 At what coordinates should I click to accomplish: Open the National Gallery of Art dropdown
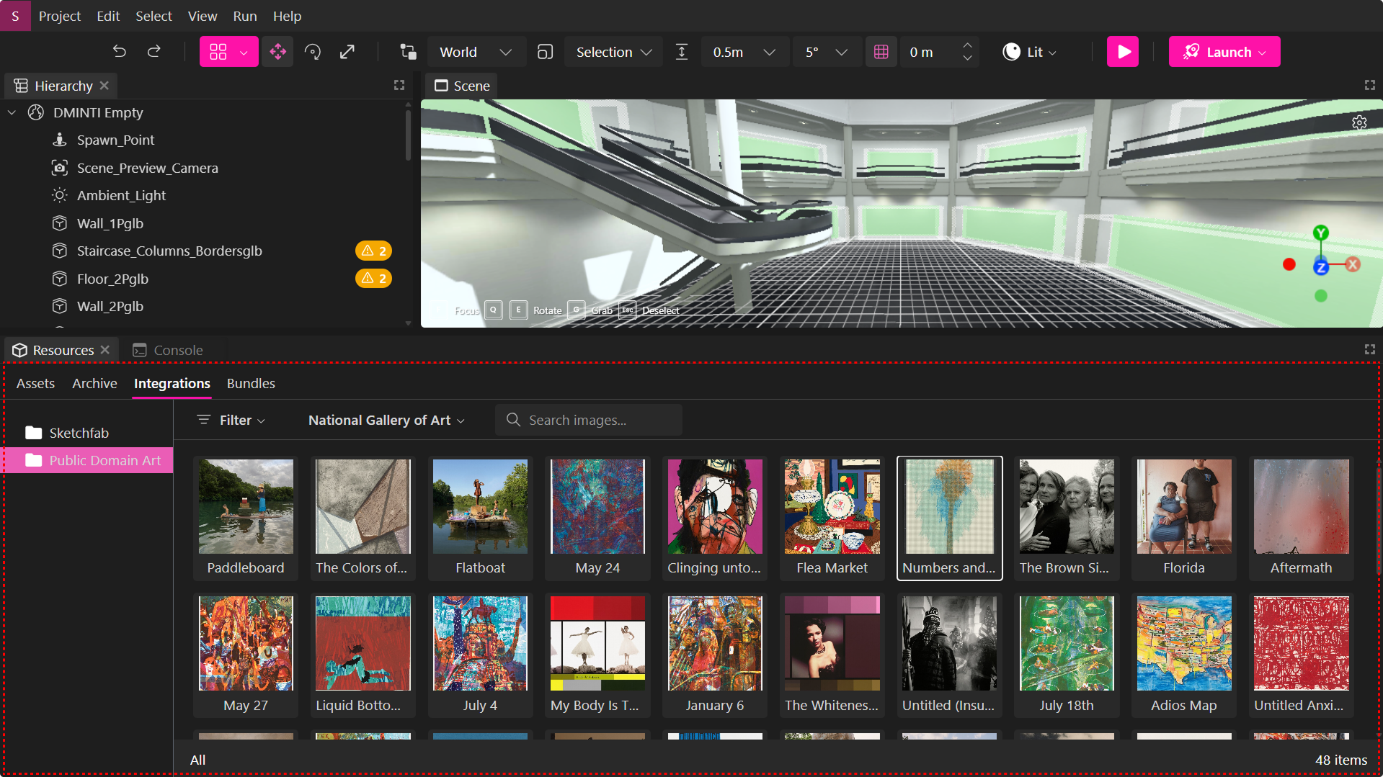tap(386, 420)
